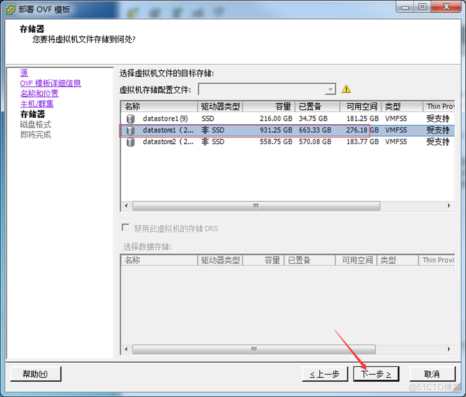Click the 下一步 button
The image size is (466, 397).
(x=376, y=374)
